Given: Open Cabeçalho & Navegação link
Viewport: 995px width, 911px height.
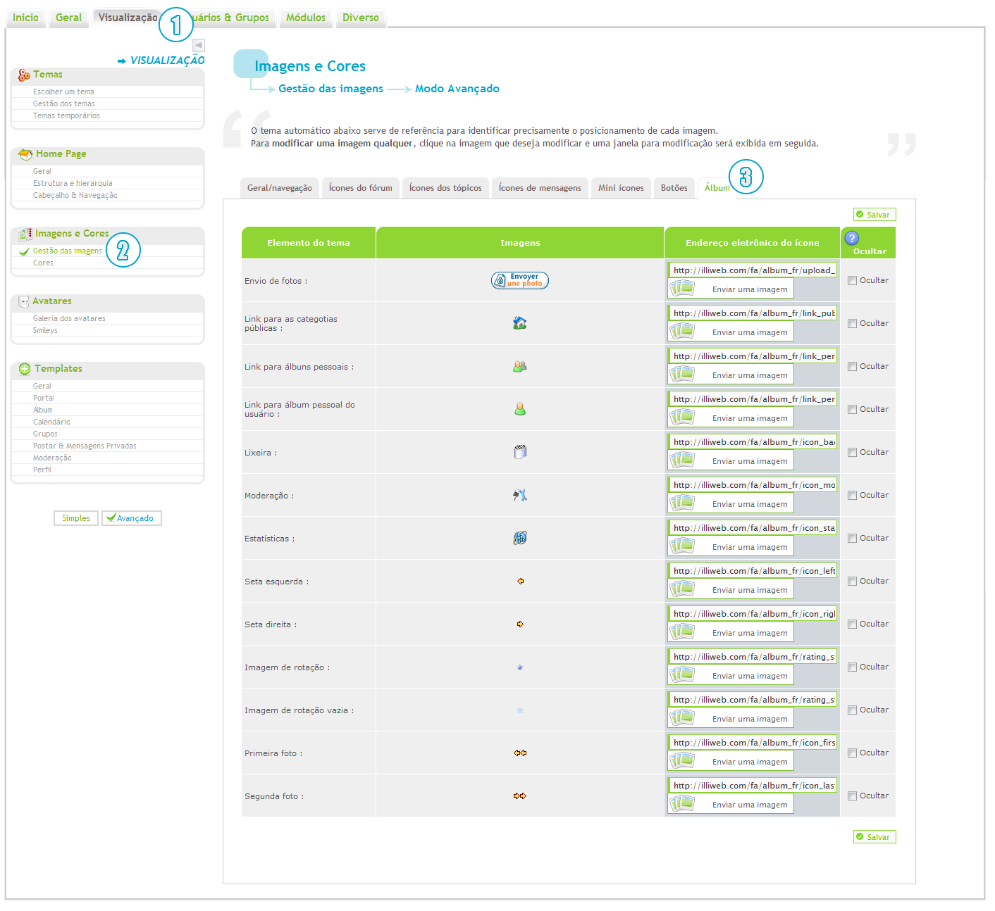Looking at the screenshot, I should coord(75,195).
